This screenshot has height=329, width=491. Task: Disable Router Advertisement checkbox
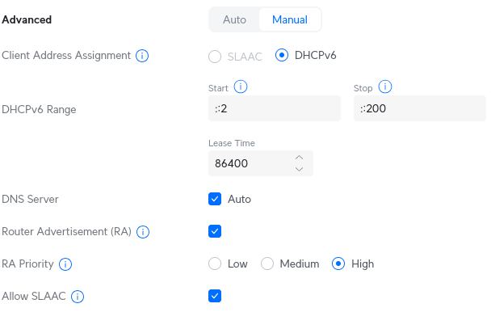pyautogui.click(x=215, y=231)
